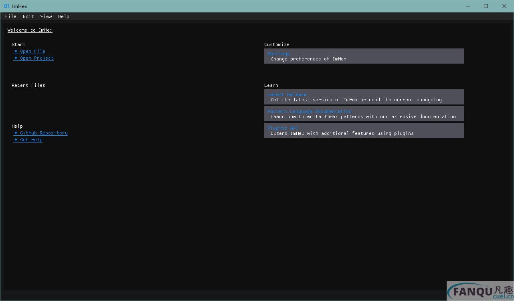Viewport: 514px width, 301px height.
Task: Click the Recent Files label
Action: click(x=28, y=85)
